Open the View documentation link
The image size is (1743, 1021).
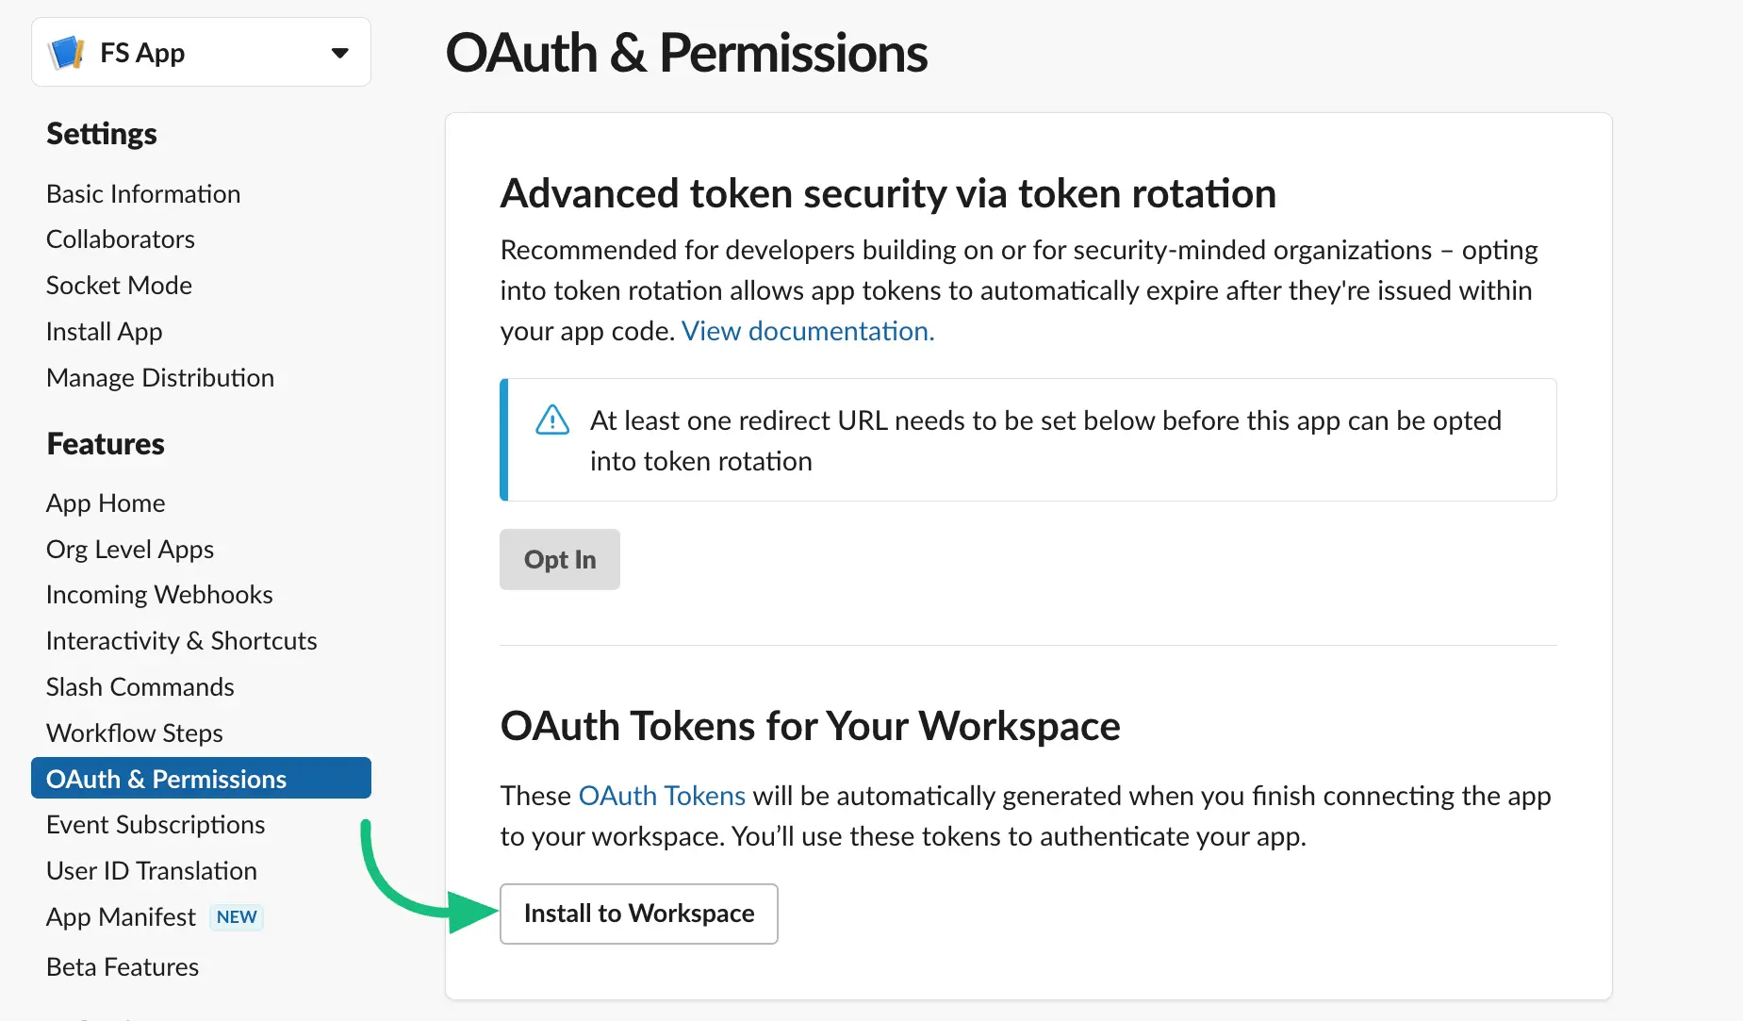(806, 331)
